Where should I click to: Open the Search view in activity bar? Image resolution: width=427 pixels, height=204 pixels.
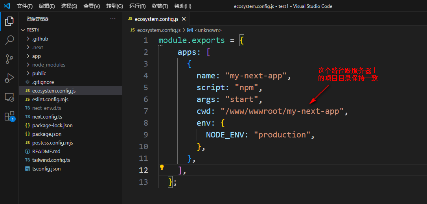[9, 40]
